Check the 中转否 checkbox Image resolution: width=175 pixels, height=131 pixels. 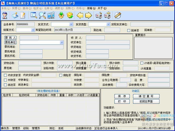pyautogui.click(x=5, y=80)
